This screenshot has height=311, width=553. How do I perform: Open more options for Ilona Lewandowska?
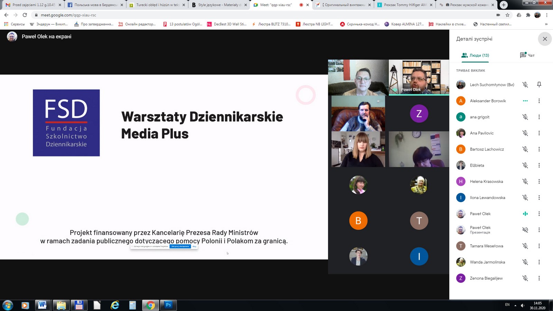coord(539,198)
